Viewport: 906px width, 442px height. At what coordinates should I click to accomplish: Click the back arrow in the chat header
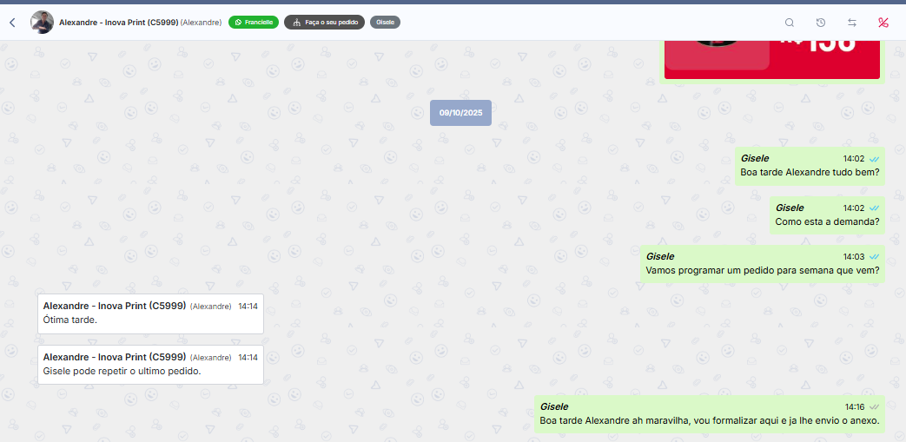click(12, 23)
